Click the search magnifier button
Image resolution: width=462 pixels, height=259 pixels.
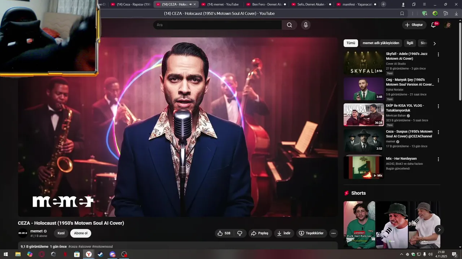pyautogui.click(x=289, y=25)
